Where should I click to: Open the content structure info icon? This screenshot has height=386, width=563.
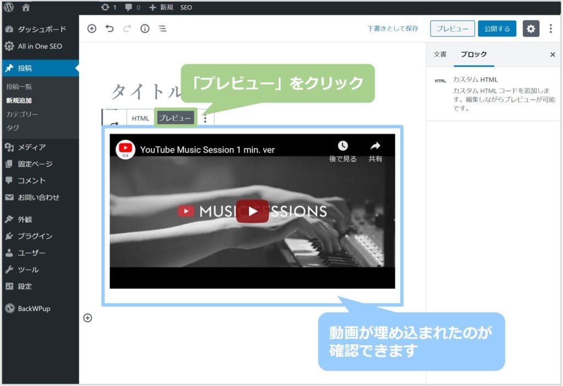pyautogui.click(x=145, y=29)
